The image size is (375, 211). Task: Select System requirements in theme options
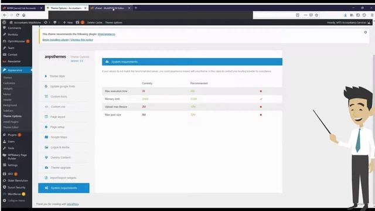coord(64,188)
